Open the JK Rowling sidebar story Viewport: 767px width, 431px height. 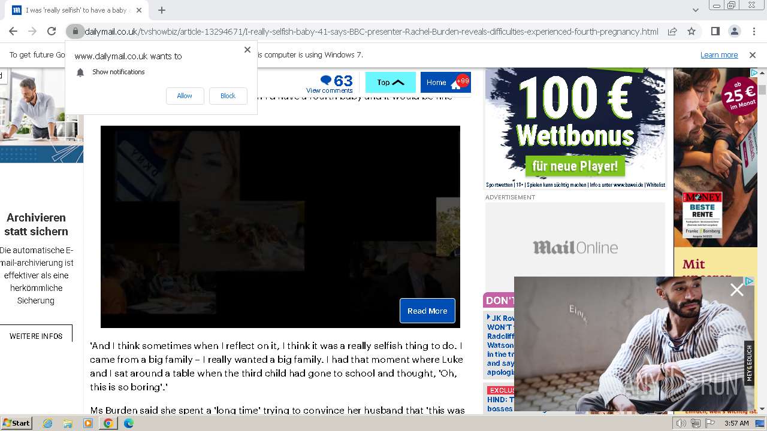(x=500, y=345)
